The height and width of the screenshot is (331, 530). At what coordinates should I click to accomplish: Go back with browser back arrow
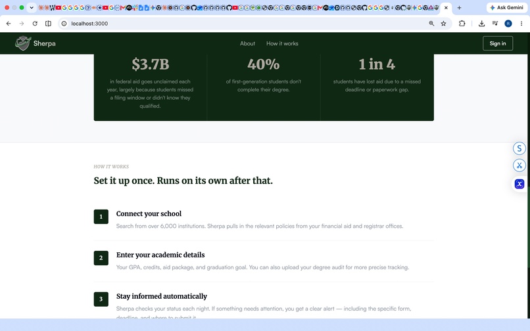[x=9, y=23]
